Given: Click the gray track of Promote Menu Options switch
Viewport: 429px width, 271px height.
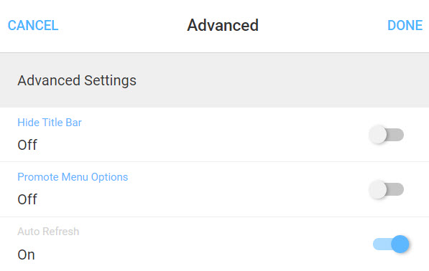Looking at the screenshot, I should click(396, 189).
